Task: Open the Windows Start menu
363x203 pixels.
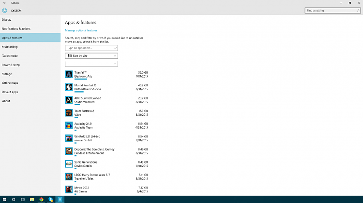Action: [x=4, y=199]
